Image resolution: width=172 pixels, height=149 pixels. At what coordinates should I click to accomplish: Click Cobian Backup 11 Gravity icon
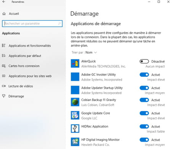click(x=75, y=102)
